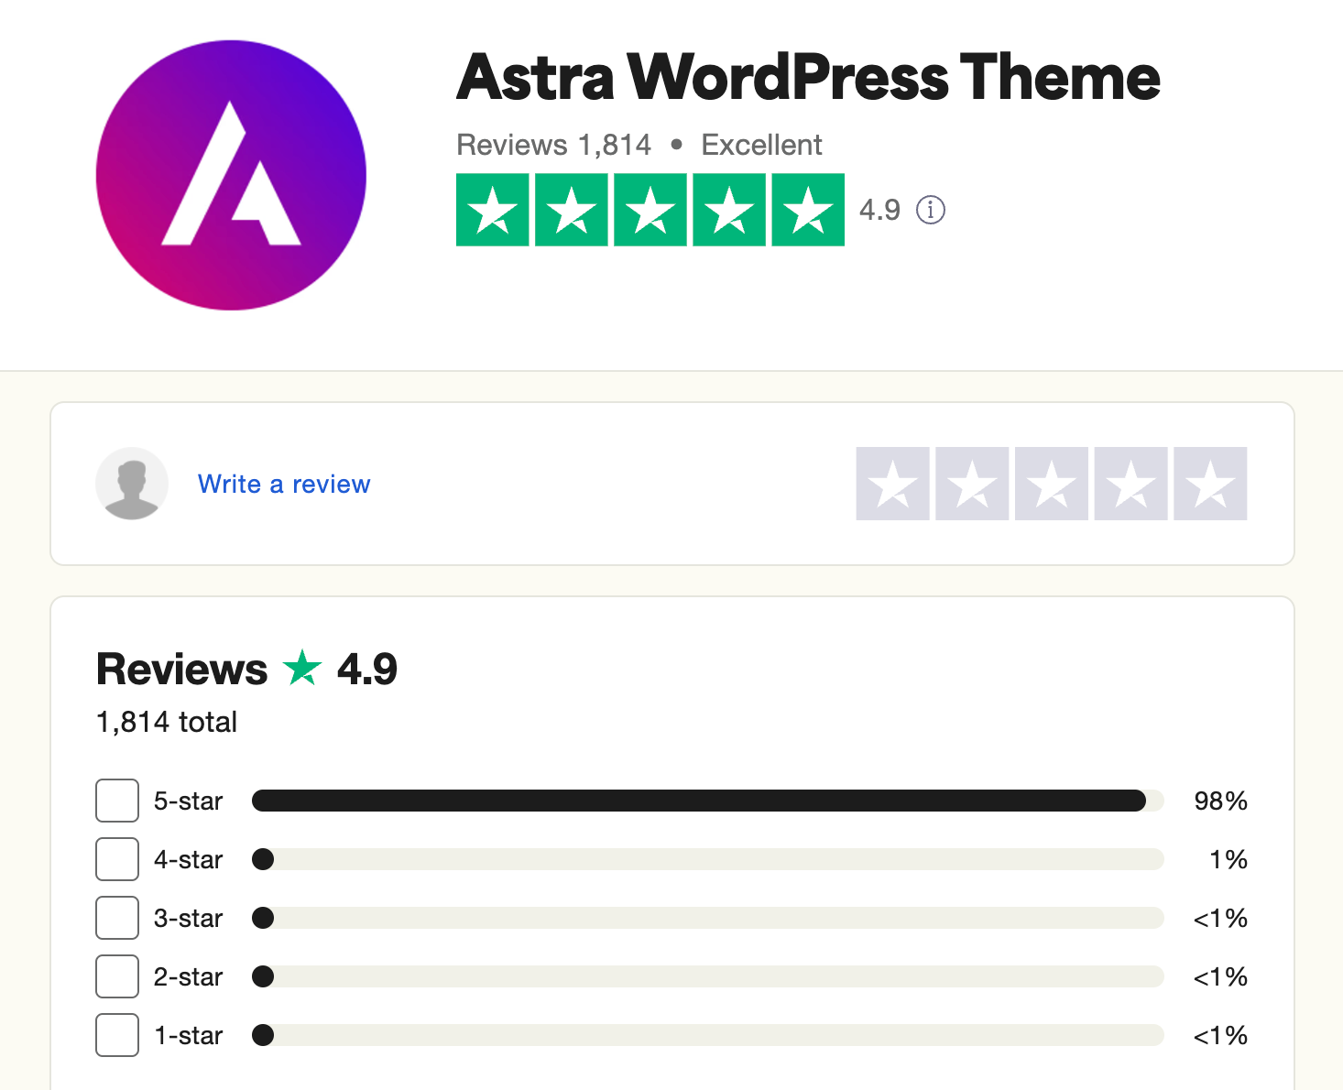1343x1090 pixels.
Task: Check the 3-star filter checkbox
Action: 117,918
